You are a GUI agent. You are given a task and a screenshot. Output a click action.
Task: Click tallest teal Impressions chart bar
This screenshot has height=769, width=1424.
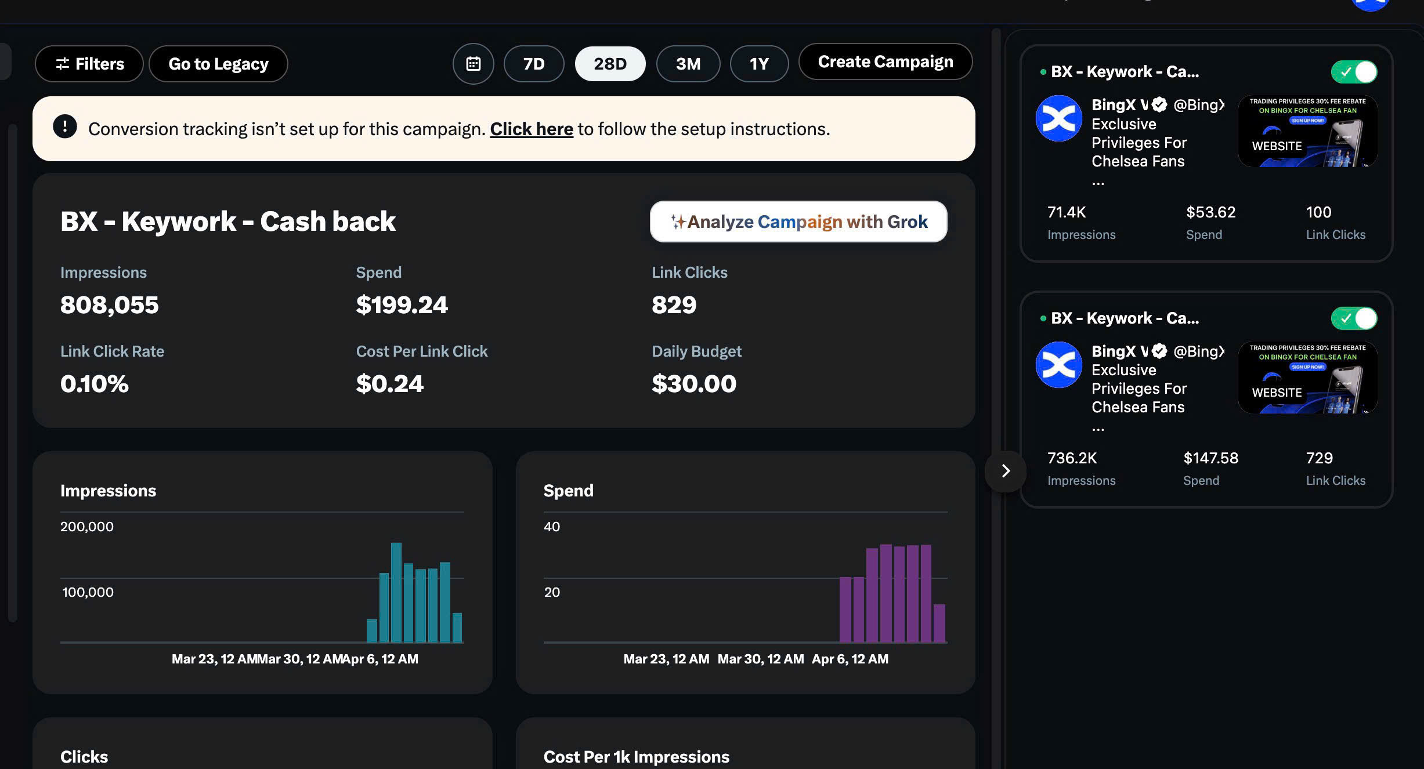(396, 592)
